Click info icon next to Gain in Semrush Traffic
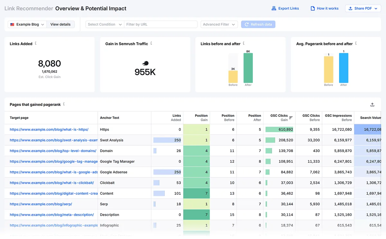Viewport: 386px width, 239px height. click(x=151, y=43)
